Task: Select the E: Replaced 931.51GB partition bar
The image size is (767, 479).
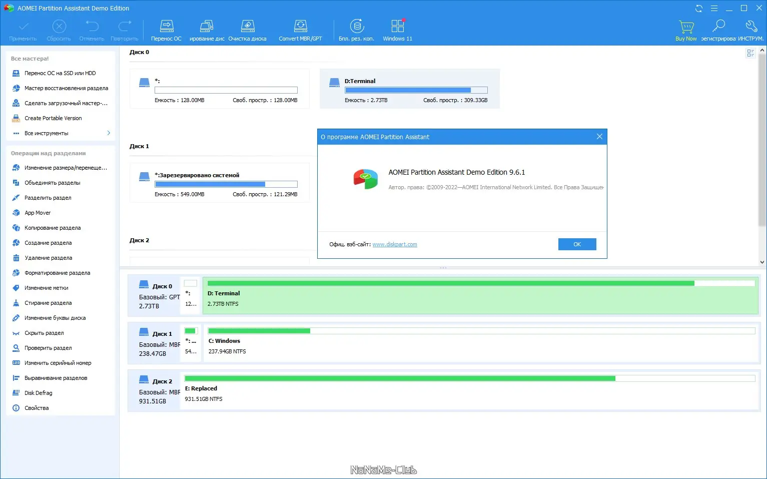Action: (470, 391)
